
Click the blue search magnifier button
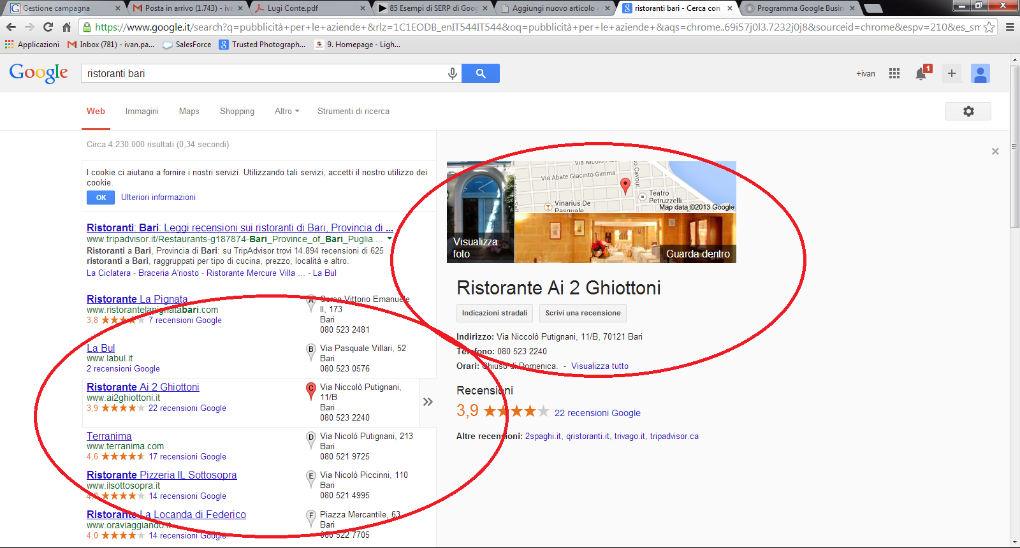[481, 73]
